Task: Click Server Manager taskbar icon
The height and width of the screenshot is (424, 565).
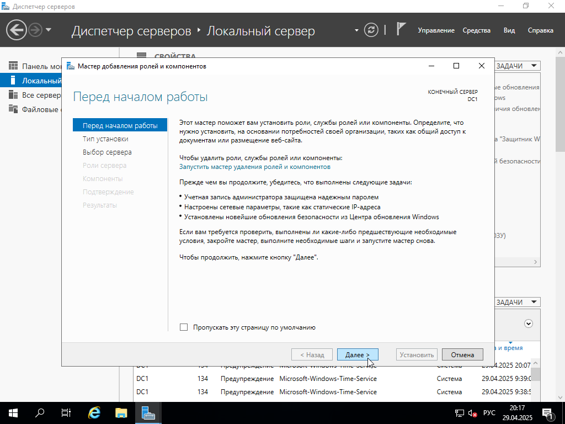Action: [x=148, y=413]
